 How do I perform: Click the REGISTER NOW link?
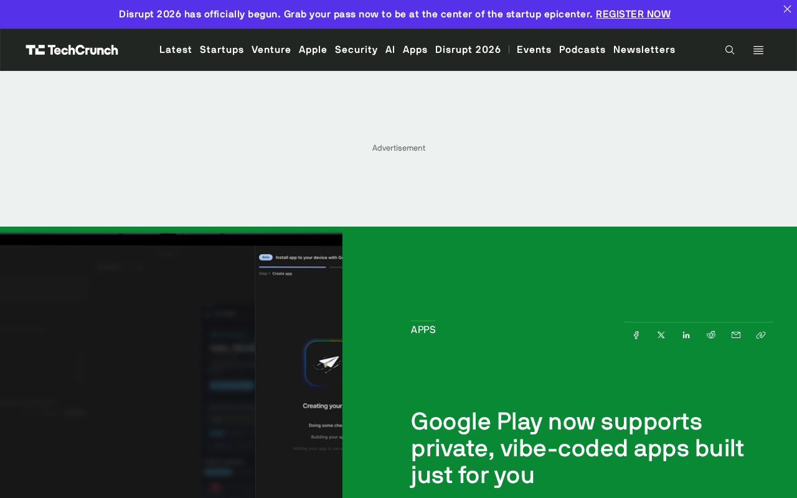coord(633,14)
